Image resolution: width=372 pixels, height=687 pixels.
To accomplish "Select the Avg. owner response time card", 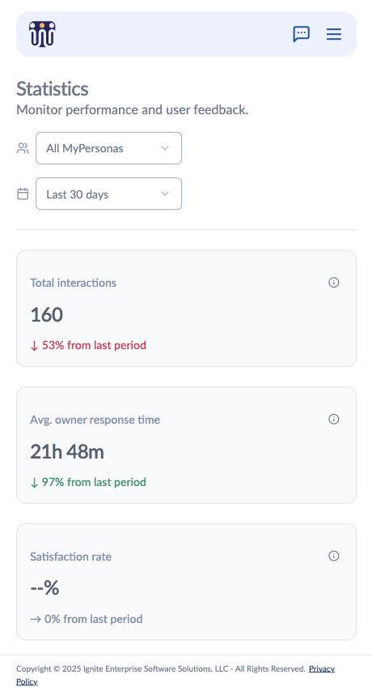I will pos(186,445).
